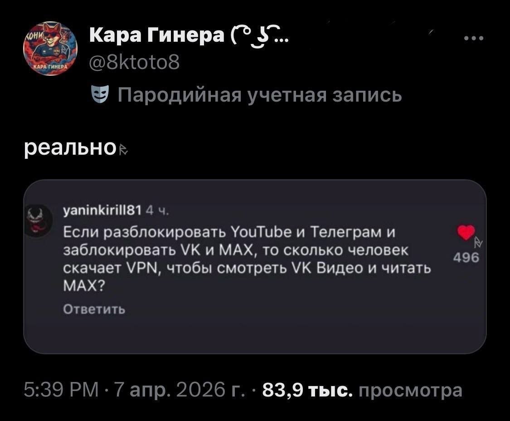
Task: Select the post text реально
Action: [x=70, y=148]
